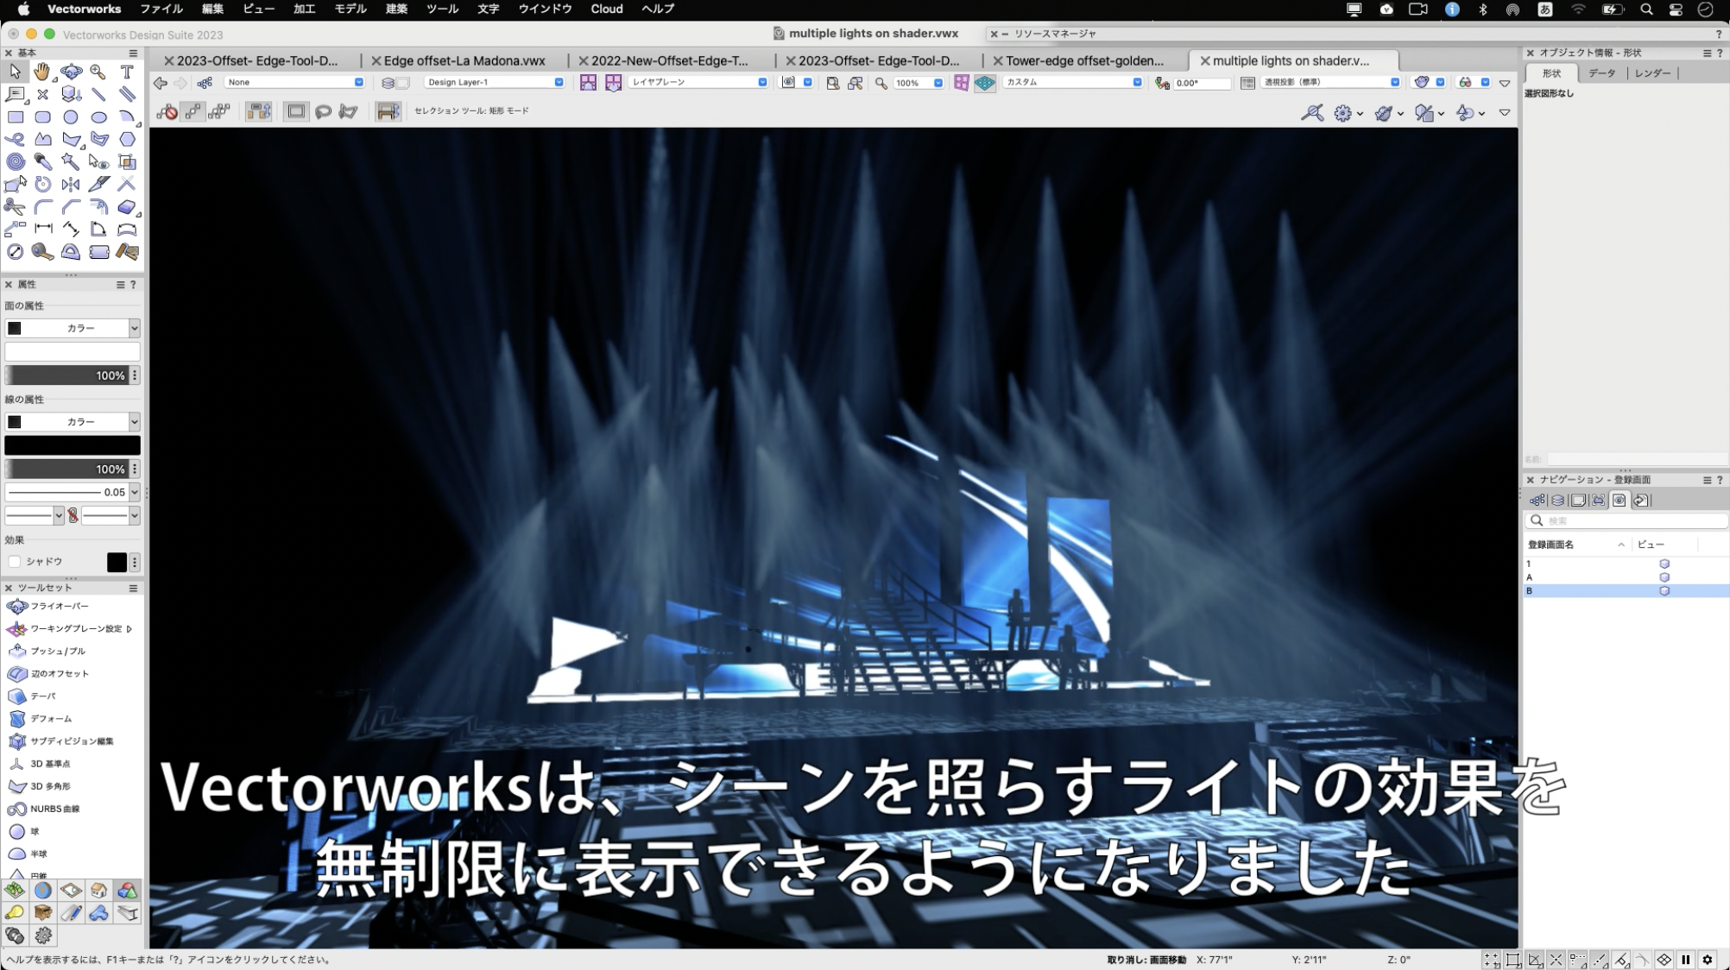Select the Fillet tool
Screen dimensions: 1730x970
coord(42,206)
